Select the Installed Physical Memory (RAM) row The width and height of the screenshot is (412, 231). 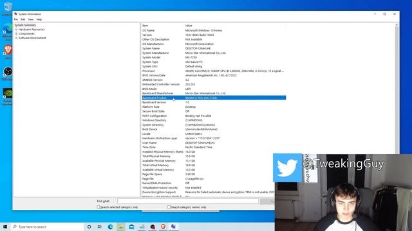tap(214, 151)
